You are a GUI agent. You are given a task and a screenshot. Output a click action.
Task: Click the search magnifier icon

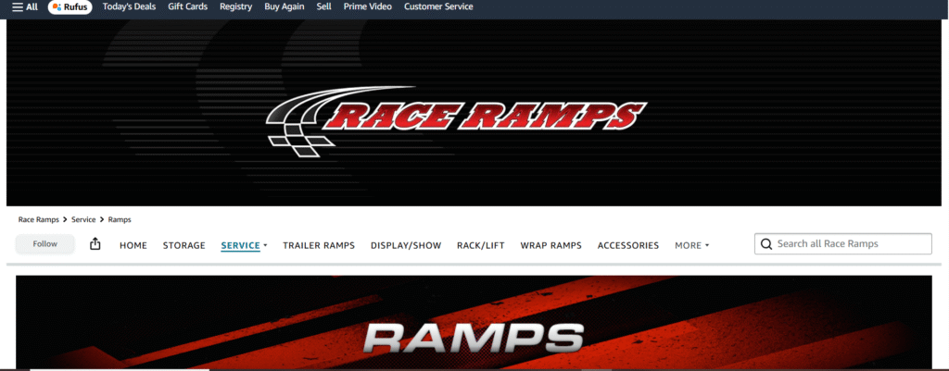coord(766,244)
